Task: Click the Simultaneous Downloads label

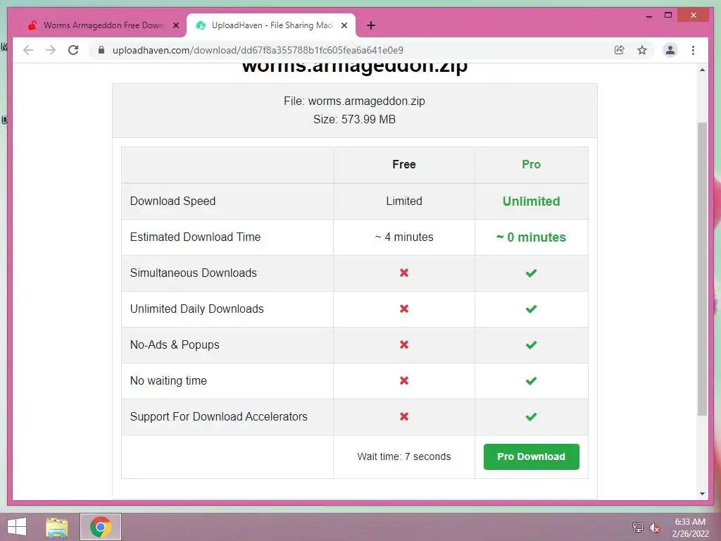Action: 193,273
